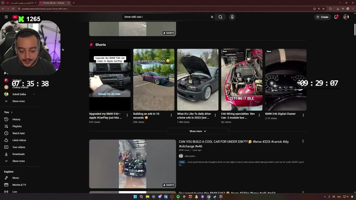Start voice search with the microphone

232,17
